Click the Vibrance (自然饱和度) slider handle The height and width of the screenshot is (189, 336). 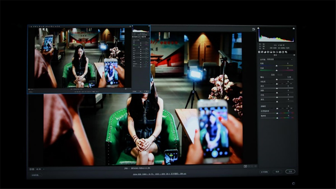click(277, 113)
